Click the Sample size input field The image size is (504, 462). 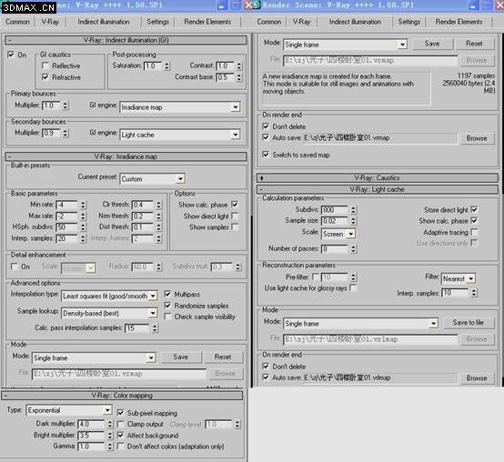coord(335,221)
